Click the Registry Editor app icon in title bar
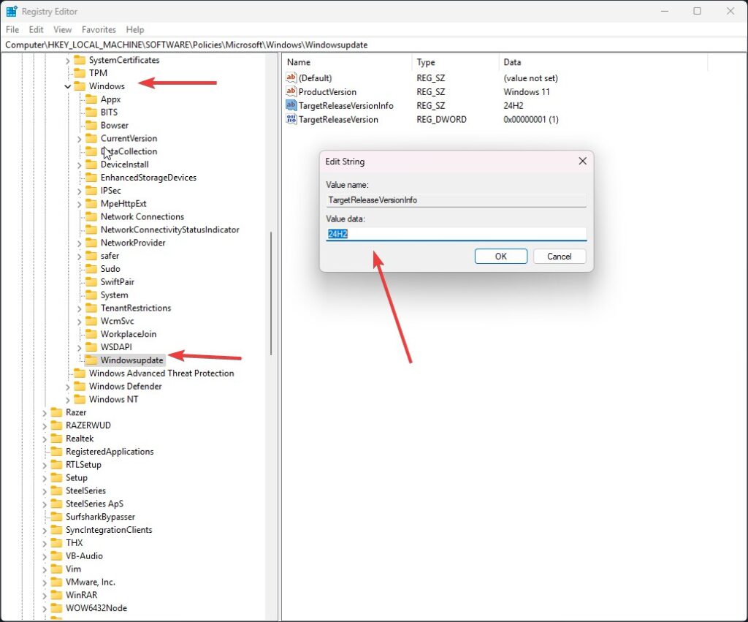 point(12,11)
